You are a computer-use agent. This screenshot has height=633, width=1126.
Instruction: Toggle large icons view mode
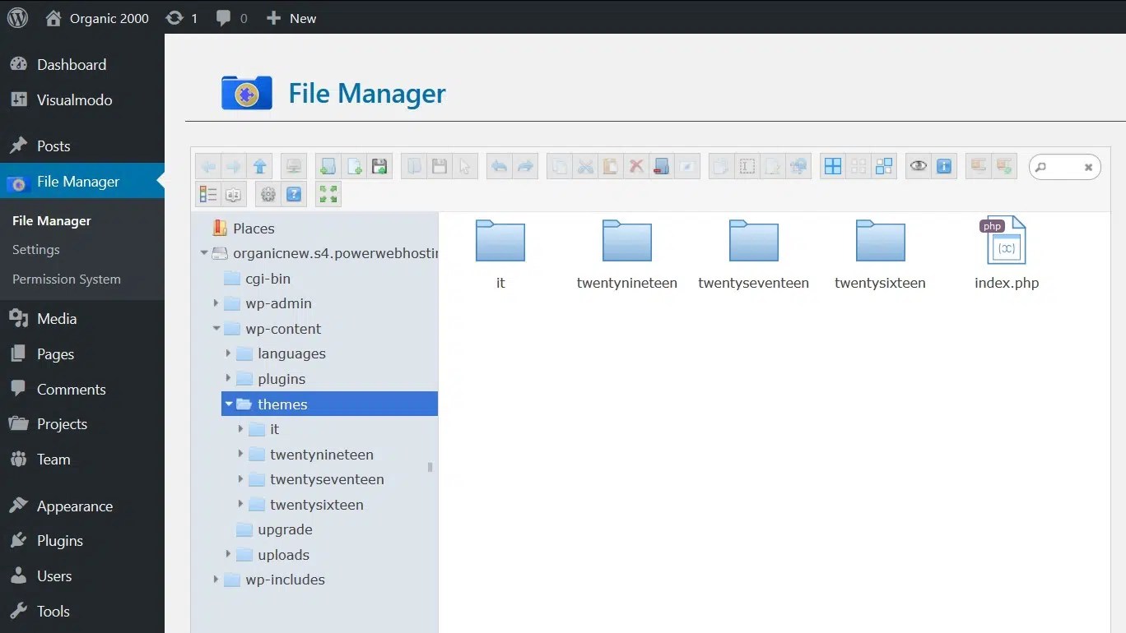832,166
